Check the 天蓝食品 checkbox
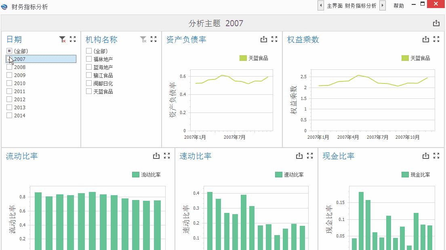Image resolution: width=446 pixels, height=250 pixels. pyautogui.click(x=89, y=92)
